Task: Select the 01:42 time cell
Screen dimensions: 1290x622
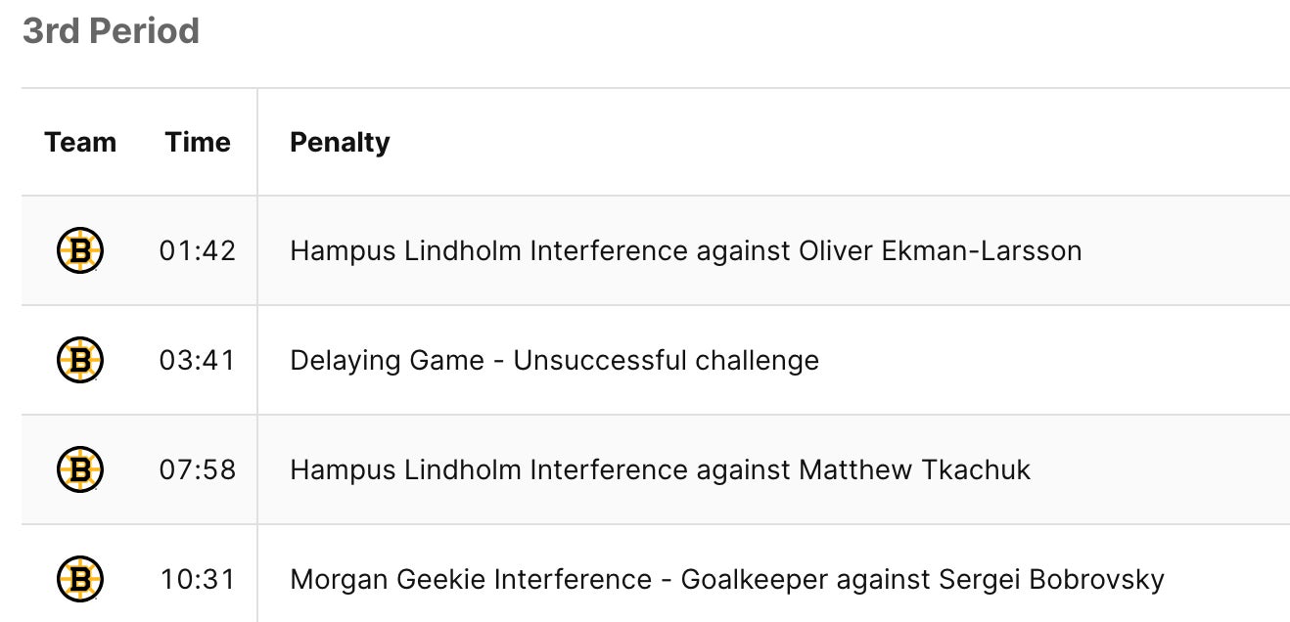Action: coord(198,250)
